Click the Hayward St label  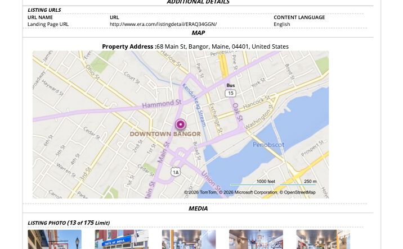[x=52, y=88]
